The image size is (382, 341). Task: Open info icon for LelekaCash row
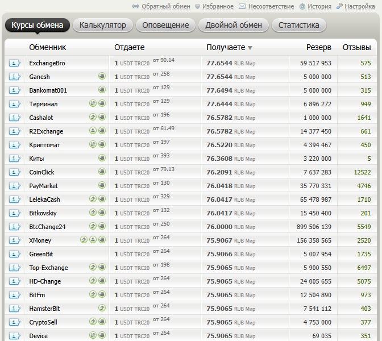[x=14, y=199]
